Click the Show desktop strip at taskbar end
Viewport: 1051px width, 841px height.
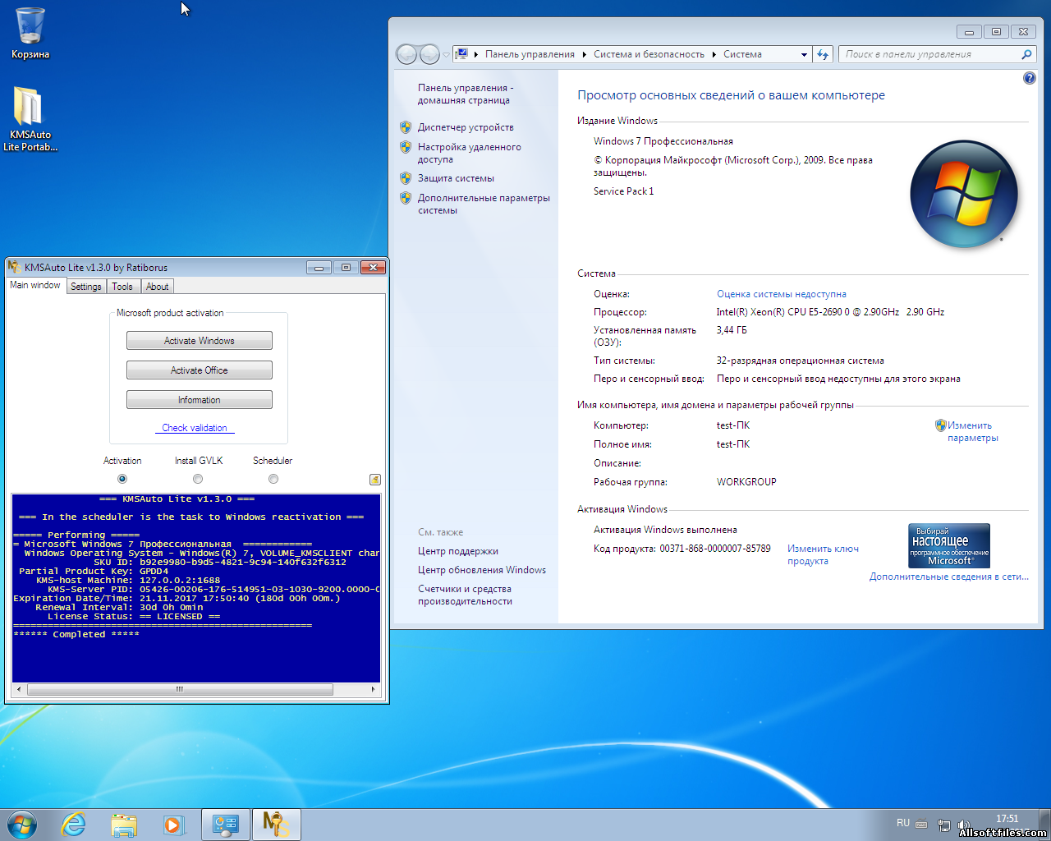point(1044,825)
